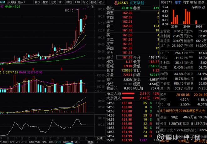Click the 叠加 overlay button
Viewport: 207px width, 144px height.
[45, 2]
